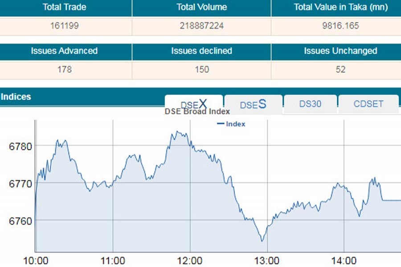Viewport: 401px width, 267px height.
Task: Click the Total Trade column header
Action: click(x=64, y=7)
